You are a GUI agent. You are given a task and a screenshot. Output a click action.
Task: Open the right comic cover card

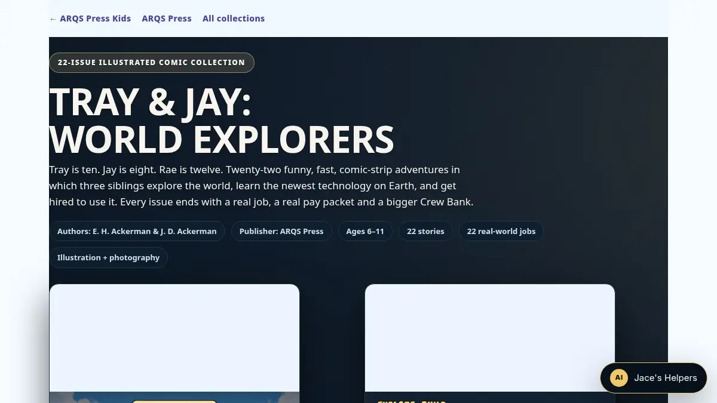pos(490,343)
